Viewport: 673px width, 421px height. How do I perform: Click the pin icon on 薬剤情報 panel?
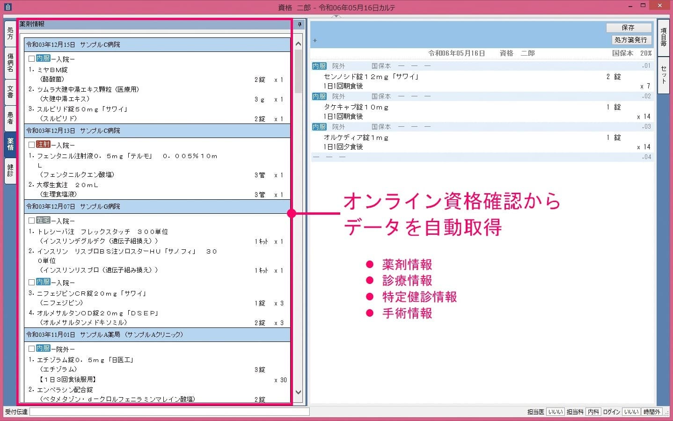pos(300,24)
